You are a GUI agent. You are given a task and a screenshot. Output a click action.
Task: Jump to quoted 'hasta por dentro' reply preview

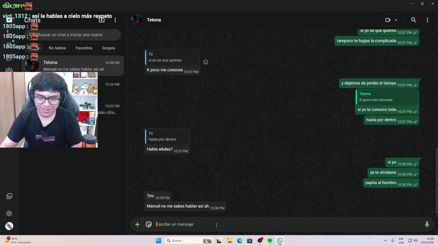[168, 136]
